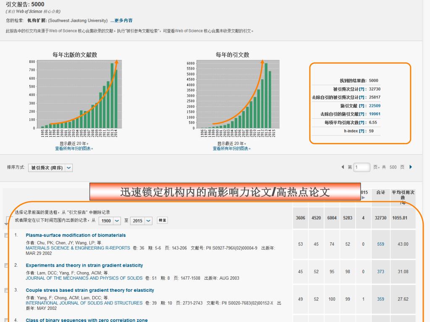Open help for 每项平均引用次数 [?]
430x322 pixels.
[362, 122]
